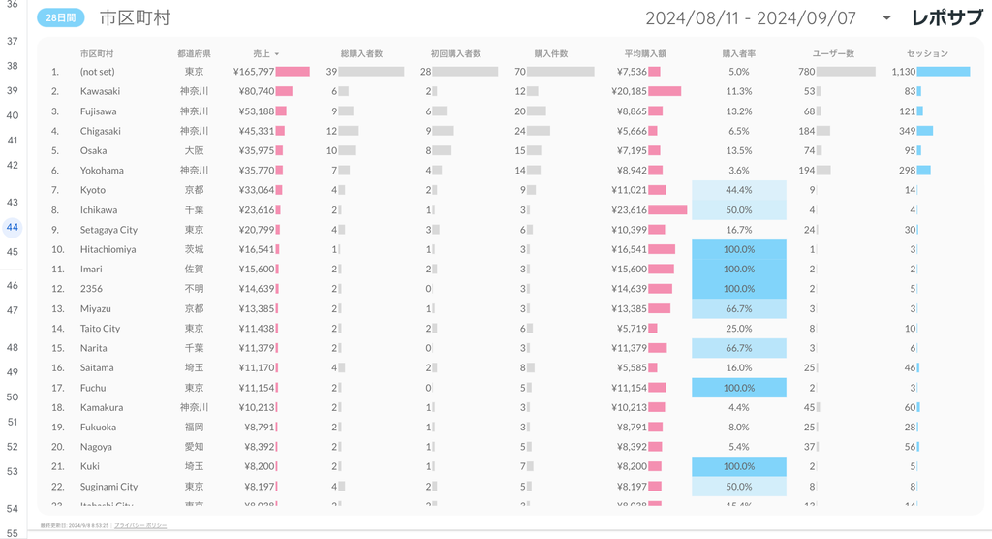Select spreadsheet row number 44
Viewport: 992px width, 539px height.
(13, 228)
